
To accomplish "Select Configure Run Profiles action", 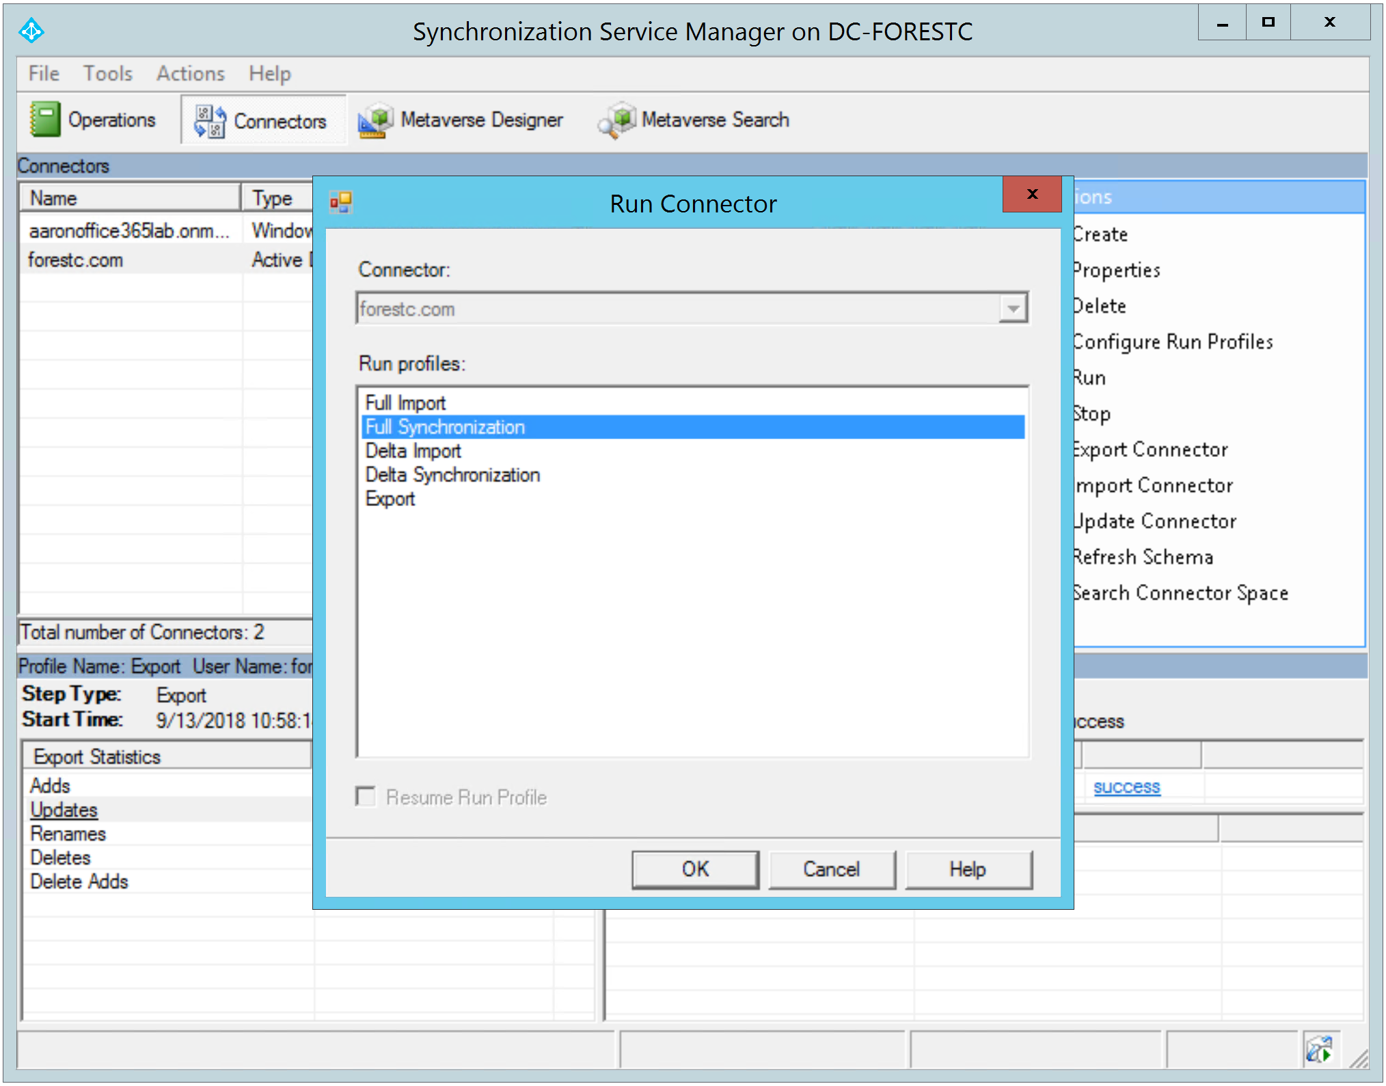I will (x=1173, y=342).
